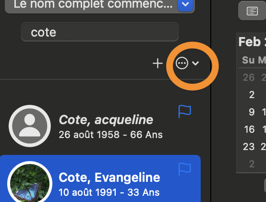This screenshot has width=266, height=202.
Task: Open the circled ellipsis more-options icon
Action: tap(182, 63)
